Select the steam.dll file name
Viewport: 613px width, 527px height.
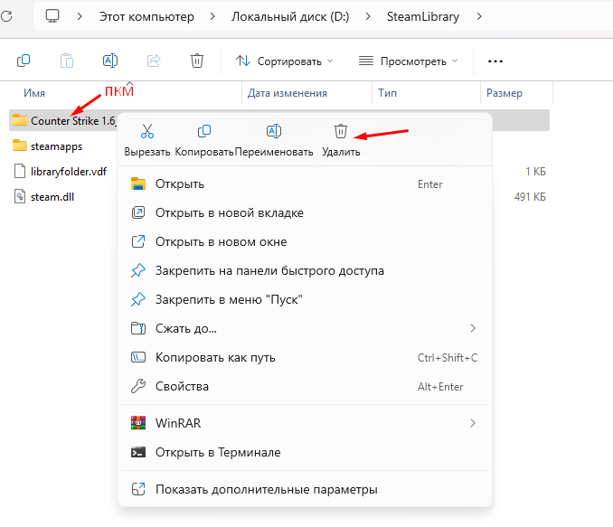click(52, 197)
